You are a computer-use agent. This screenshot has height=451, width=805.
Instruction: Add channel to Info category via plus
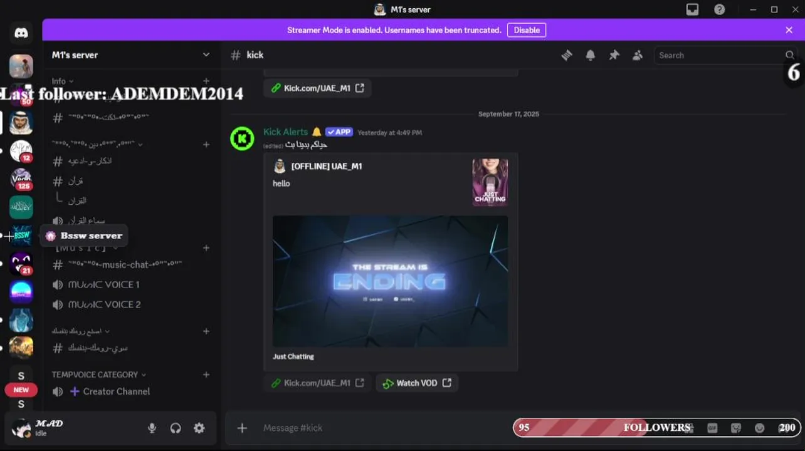206,81
